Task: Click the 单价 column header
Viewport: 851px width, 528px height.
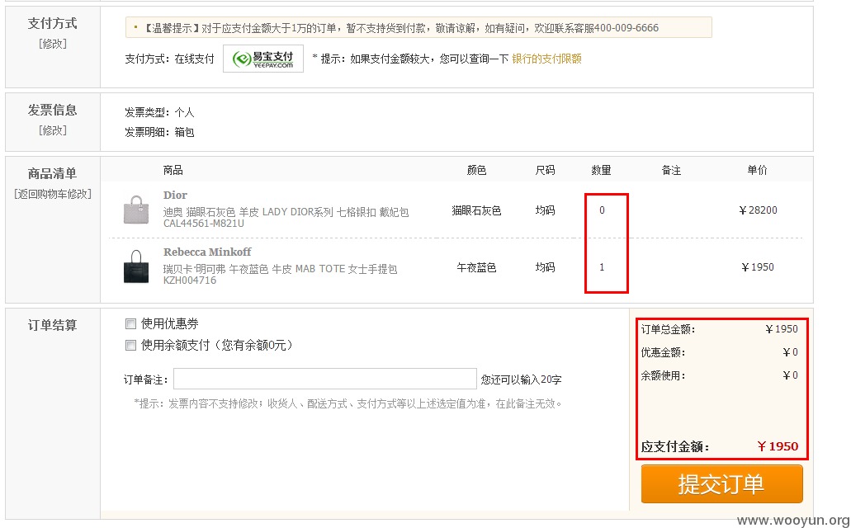Action: 757,171
